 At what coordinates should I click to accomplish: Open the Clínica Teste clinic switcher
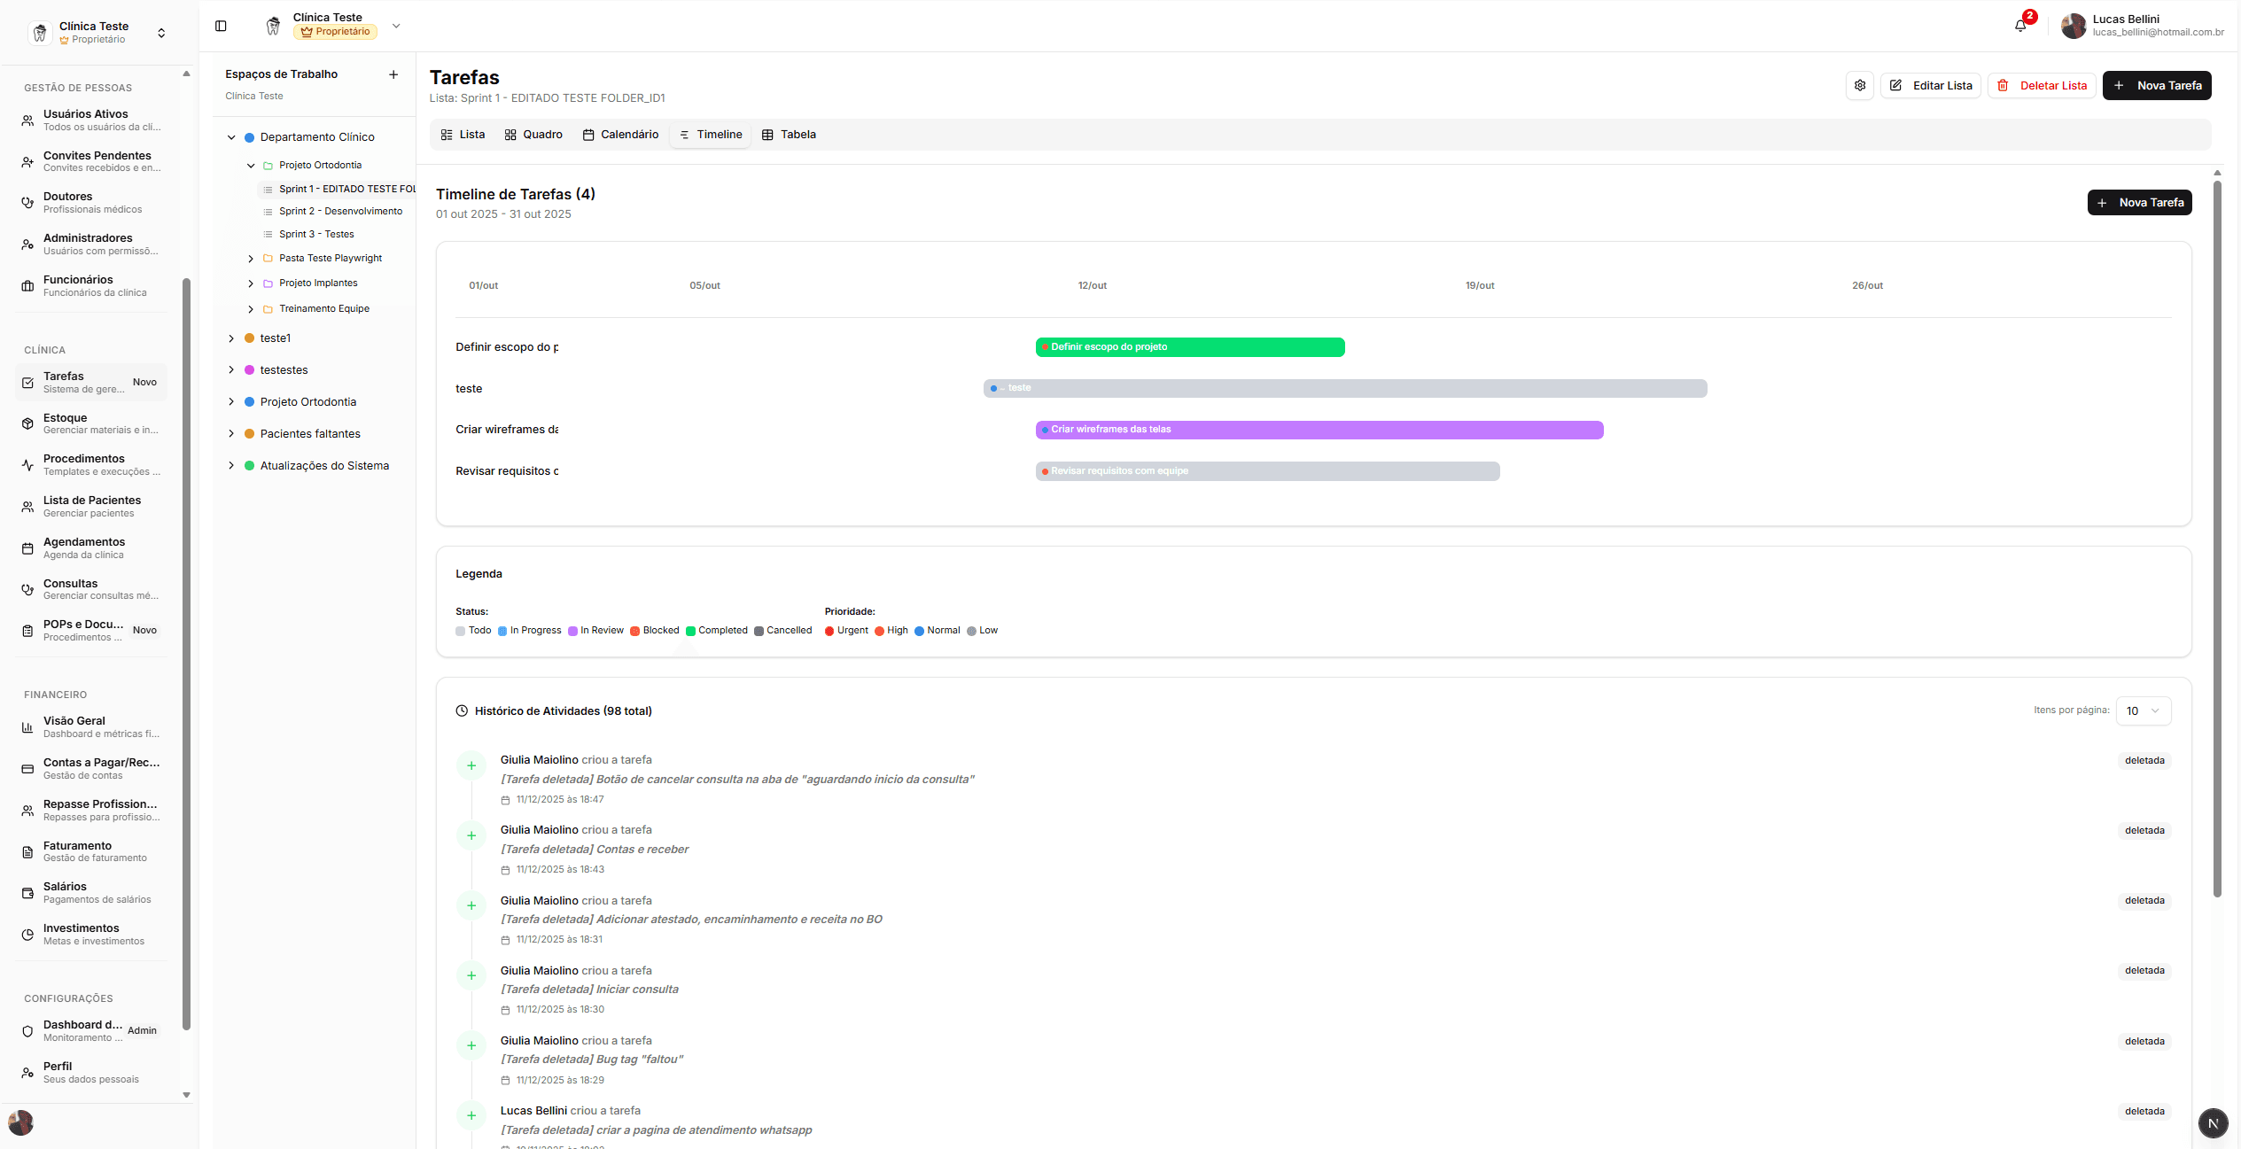[97, 32]
